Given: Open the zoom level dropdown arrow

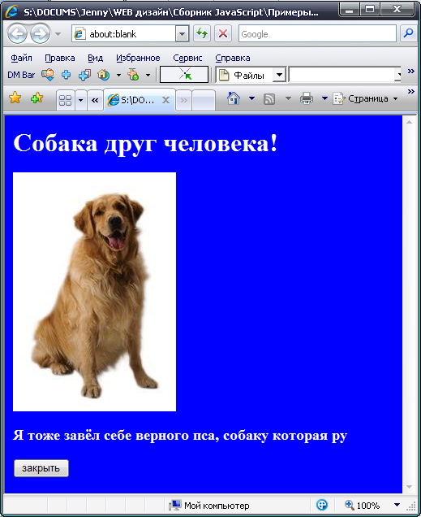Looking at the screenshot, I should 397,505.
